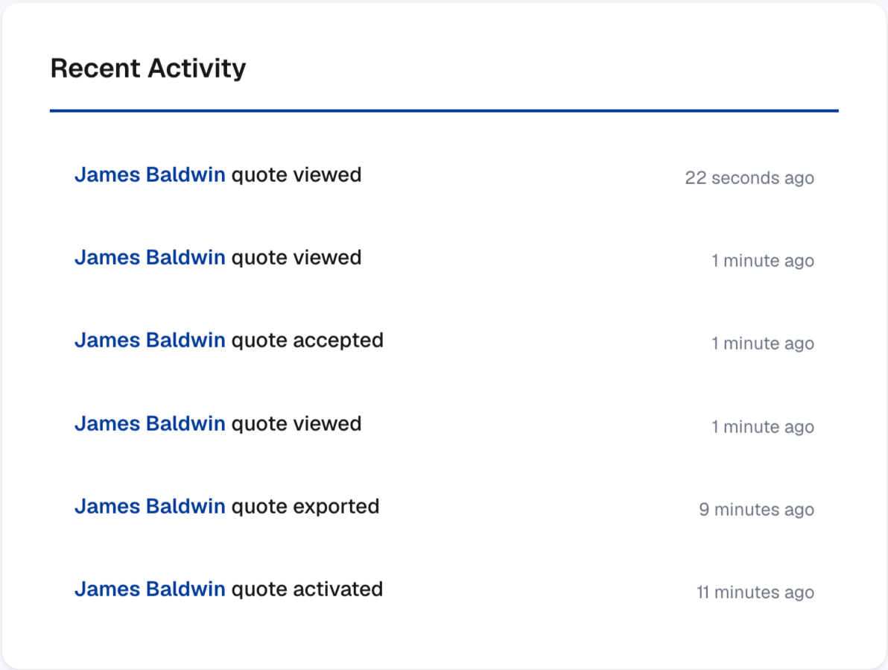Screen dimensions: 888x670
Task: Open James Baldwin link in 22 seconds ago entry
Action: [x=150, y=175]
